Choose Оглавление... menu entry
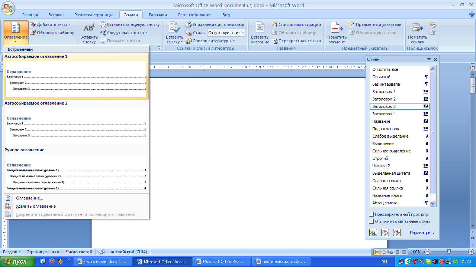This screenshot has height=267, width=476. 76,198
